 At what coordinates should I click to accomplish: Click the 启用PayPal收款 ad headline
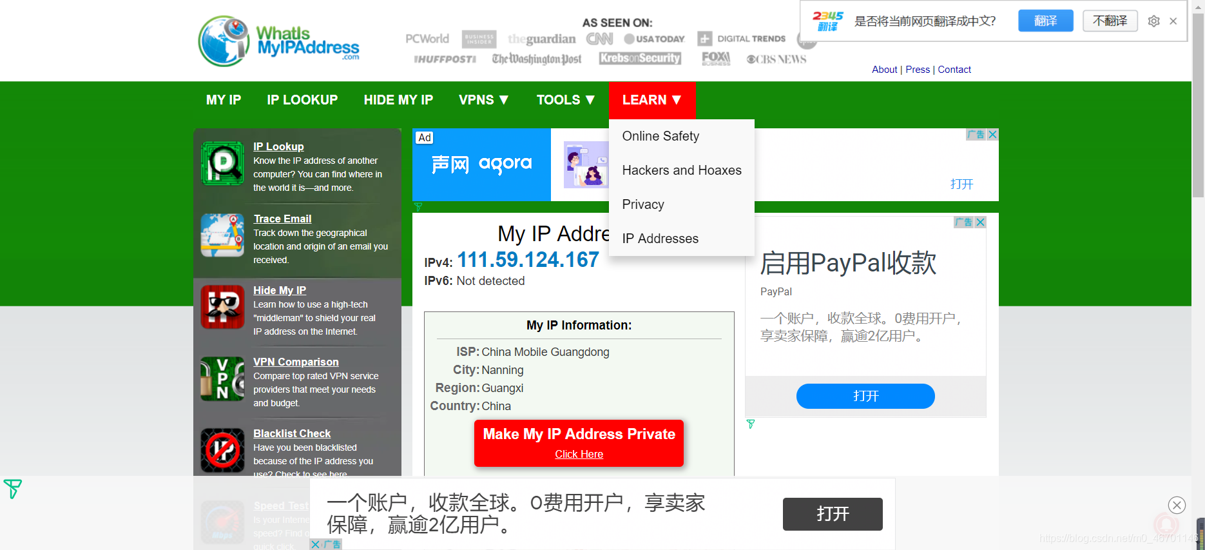click(848, 263)
